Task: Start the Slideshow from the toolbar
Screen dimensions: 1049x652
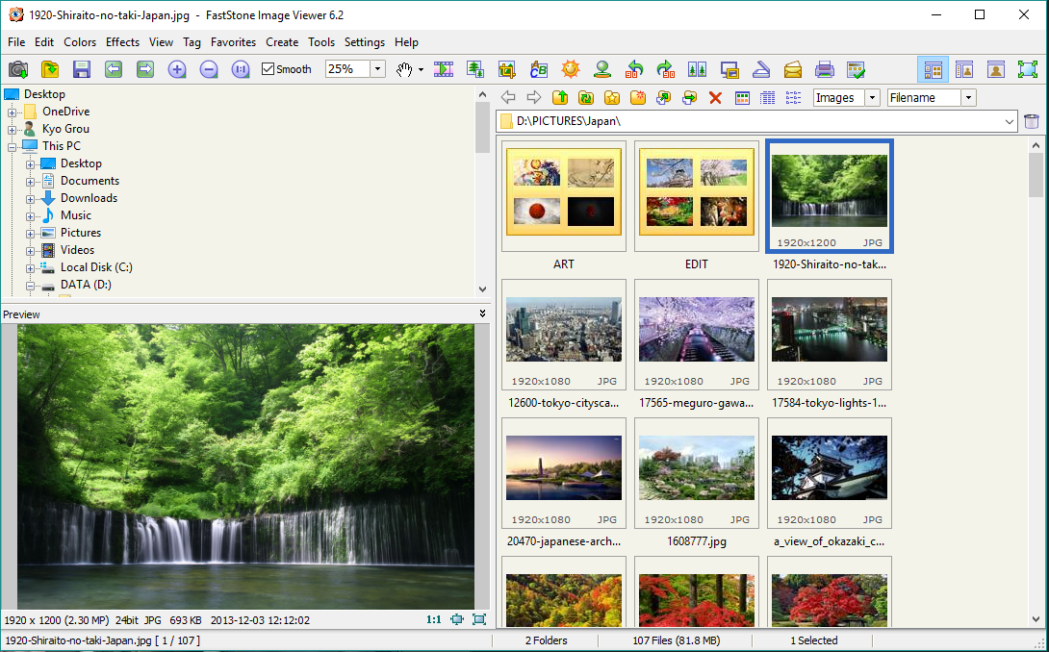Action: tap(444, 69)
